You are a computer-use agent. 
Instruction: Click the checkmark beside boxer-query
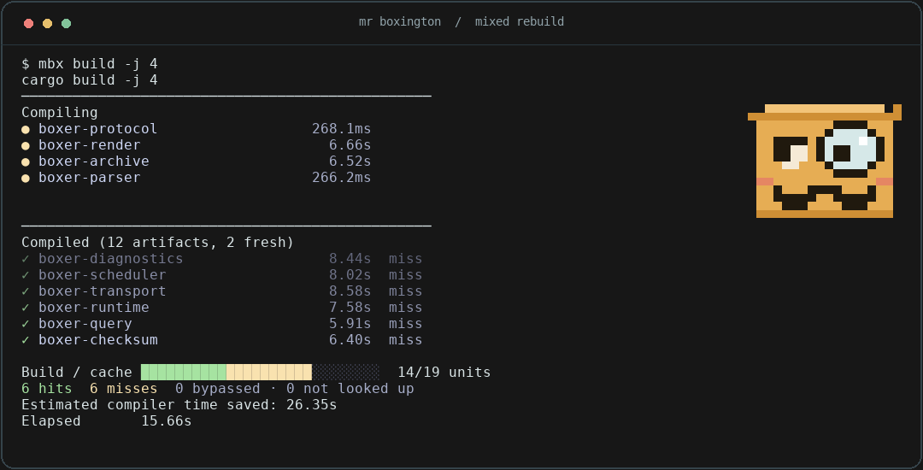pos(26,324)
